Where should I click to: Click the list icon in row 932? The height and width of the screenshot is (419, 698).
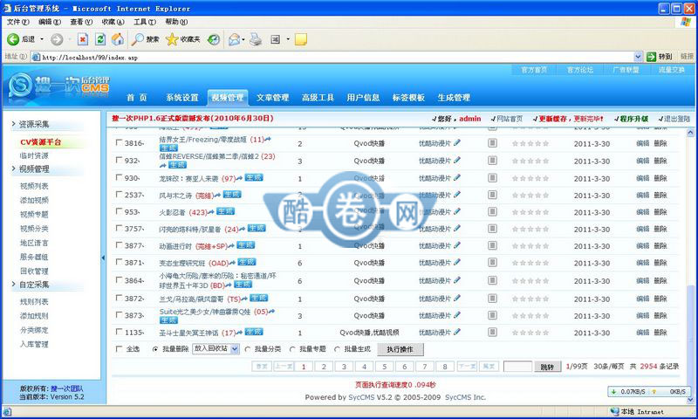492,161
